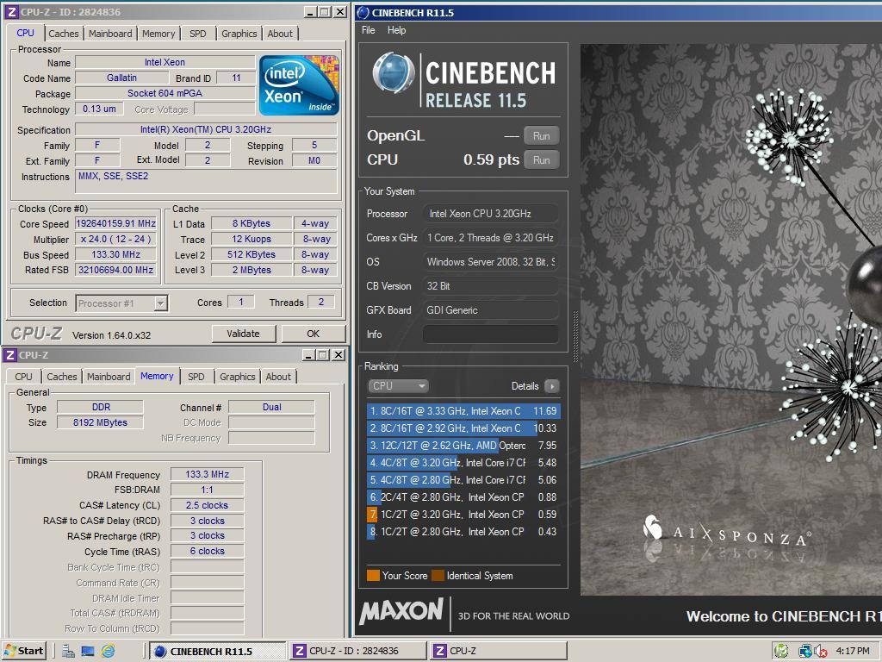Open About tab in lower CPU-Z window
882x662 pixels.
(278, 377)
